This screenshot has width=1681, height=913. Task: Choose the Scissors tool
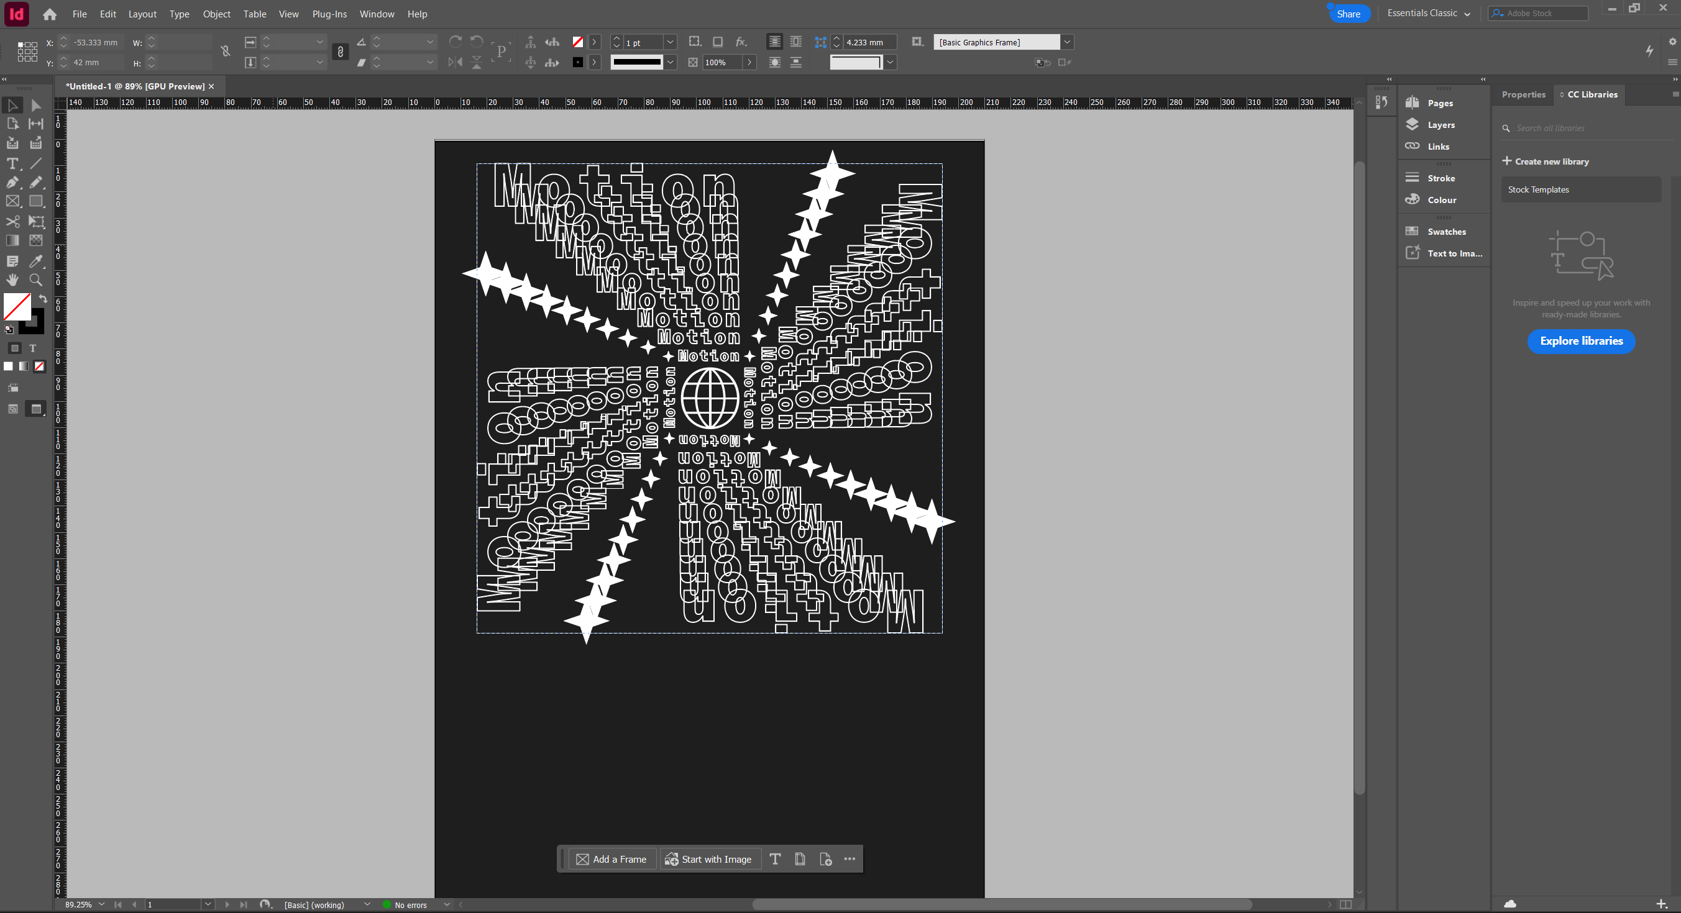pyautogui.click(x=12, y=222)
